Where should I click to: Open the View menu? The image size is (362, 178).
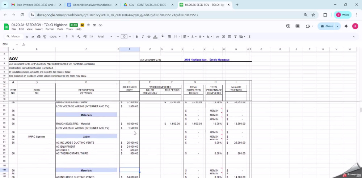pos(30,29)
